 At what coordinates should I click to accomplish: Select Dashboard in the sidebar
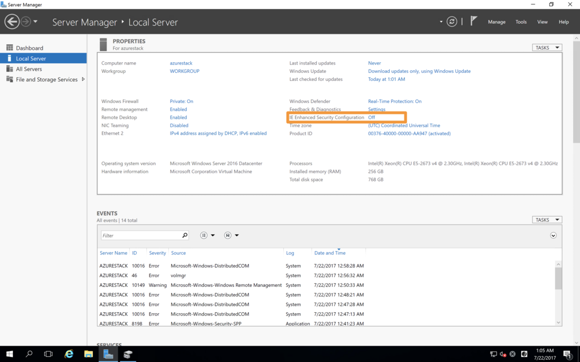click(29, 48)
